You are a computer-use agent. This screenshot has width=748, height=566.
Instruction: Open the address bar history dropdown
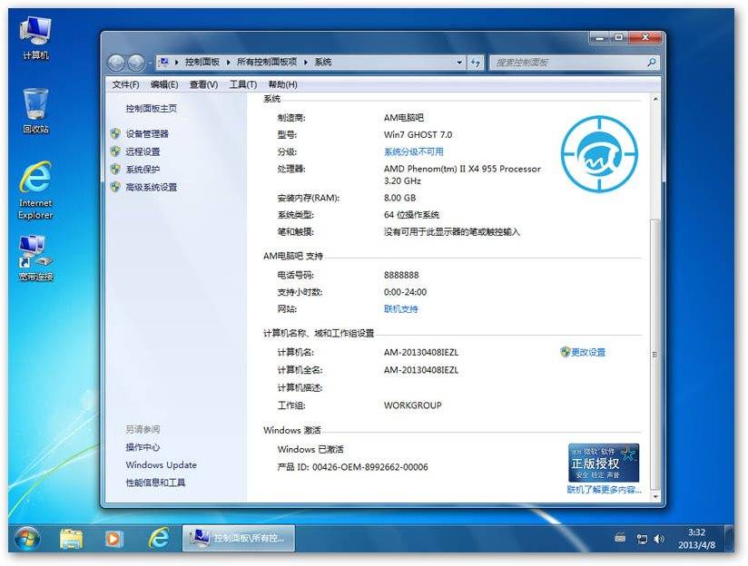(x=459, y=63)
